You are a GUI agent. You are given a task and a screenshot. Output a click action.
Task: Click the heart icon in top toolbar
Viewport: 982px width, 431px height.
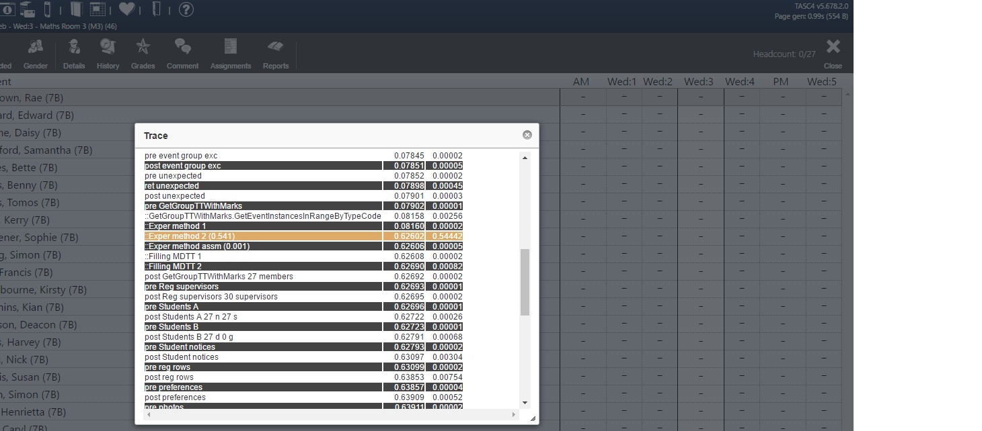[x=126, y=9]
